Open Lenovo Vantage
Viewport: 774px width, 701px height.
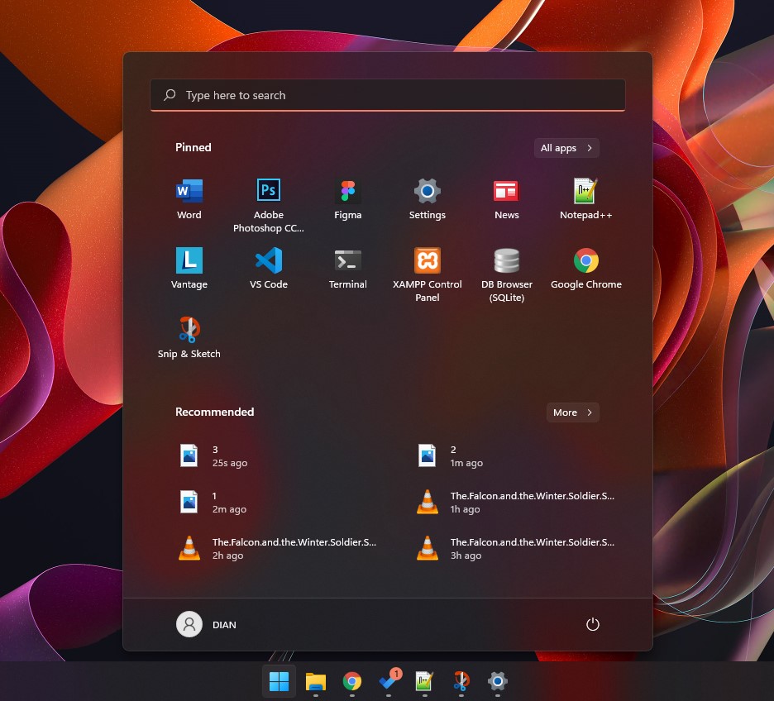(189, 268)
